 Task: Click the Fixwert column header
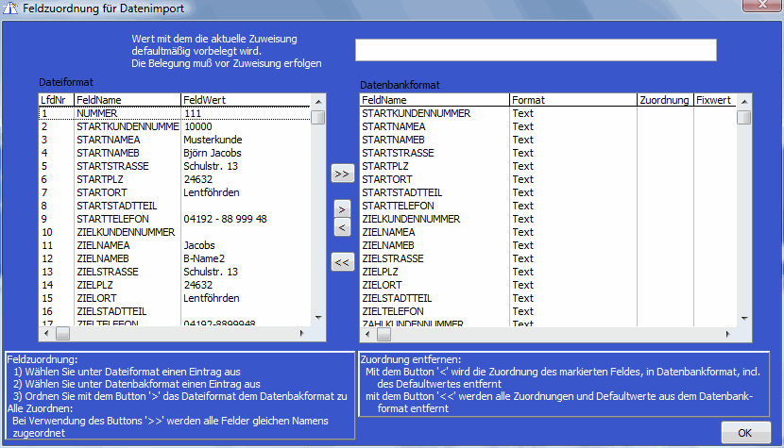[713, 99]
